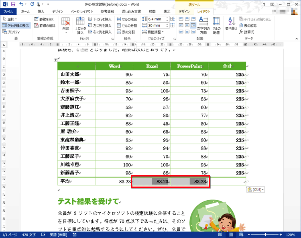
Task: Click the macro recording icon in status bar
Action: coord(75,234)
